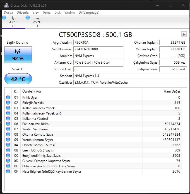Click status orb for Enerjilendirilmiş Saat Sayısı row

[8, 156]
